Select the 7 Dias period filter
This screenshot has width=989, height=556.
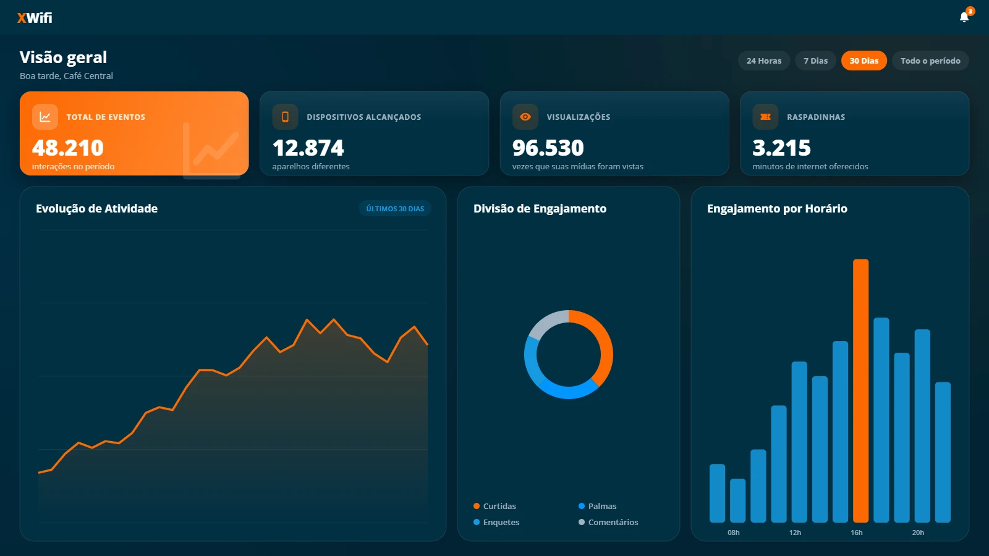(815, 61)
